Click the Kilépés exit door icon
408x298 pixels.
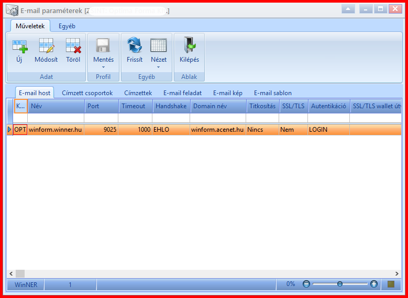click(189, 45)
